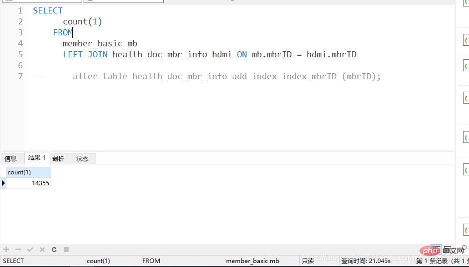
Task: Click line number 1 in gutter
Action: pos(20,11)
